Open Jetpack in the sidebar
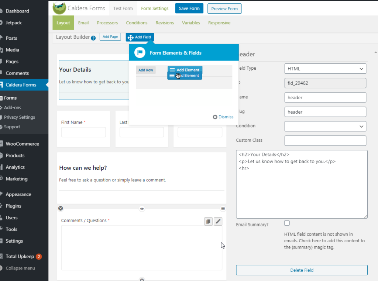The height and width of the screenshot is (281, 378). 14,22
